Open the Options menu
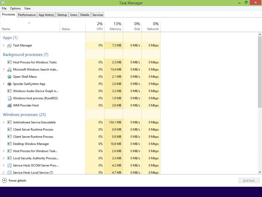 pos(15,8)
